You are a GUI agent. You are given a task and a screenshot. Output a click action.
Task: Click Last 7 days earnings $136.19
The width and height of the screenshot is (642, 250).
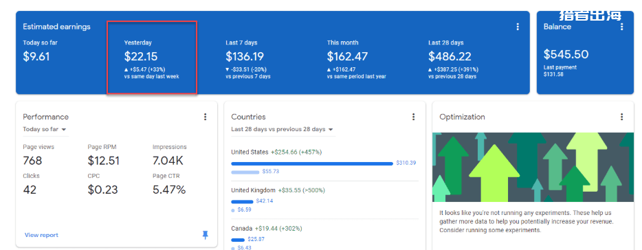(x=245, y=56)
